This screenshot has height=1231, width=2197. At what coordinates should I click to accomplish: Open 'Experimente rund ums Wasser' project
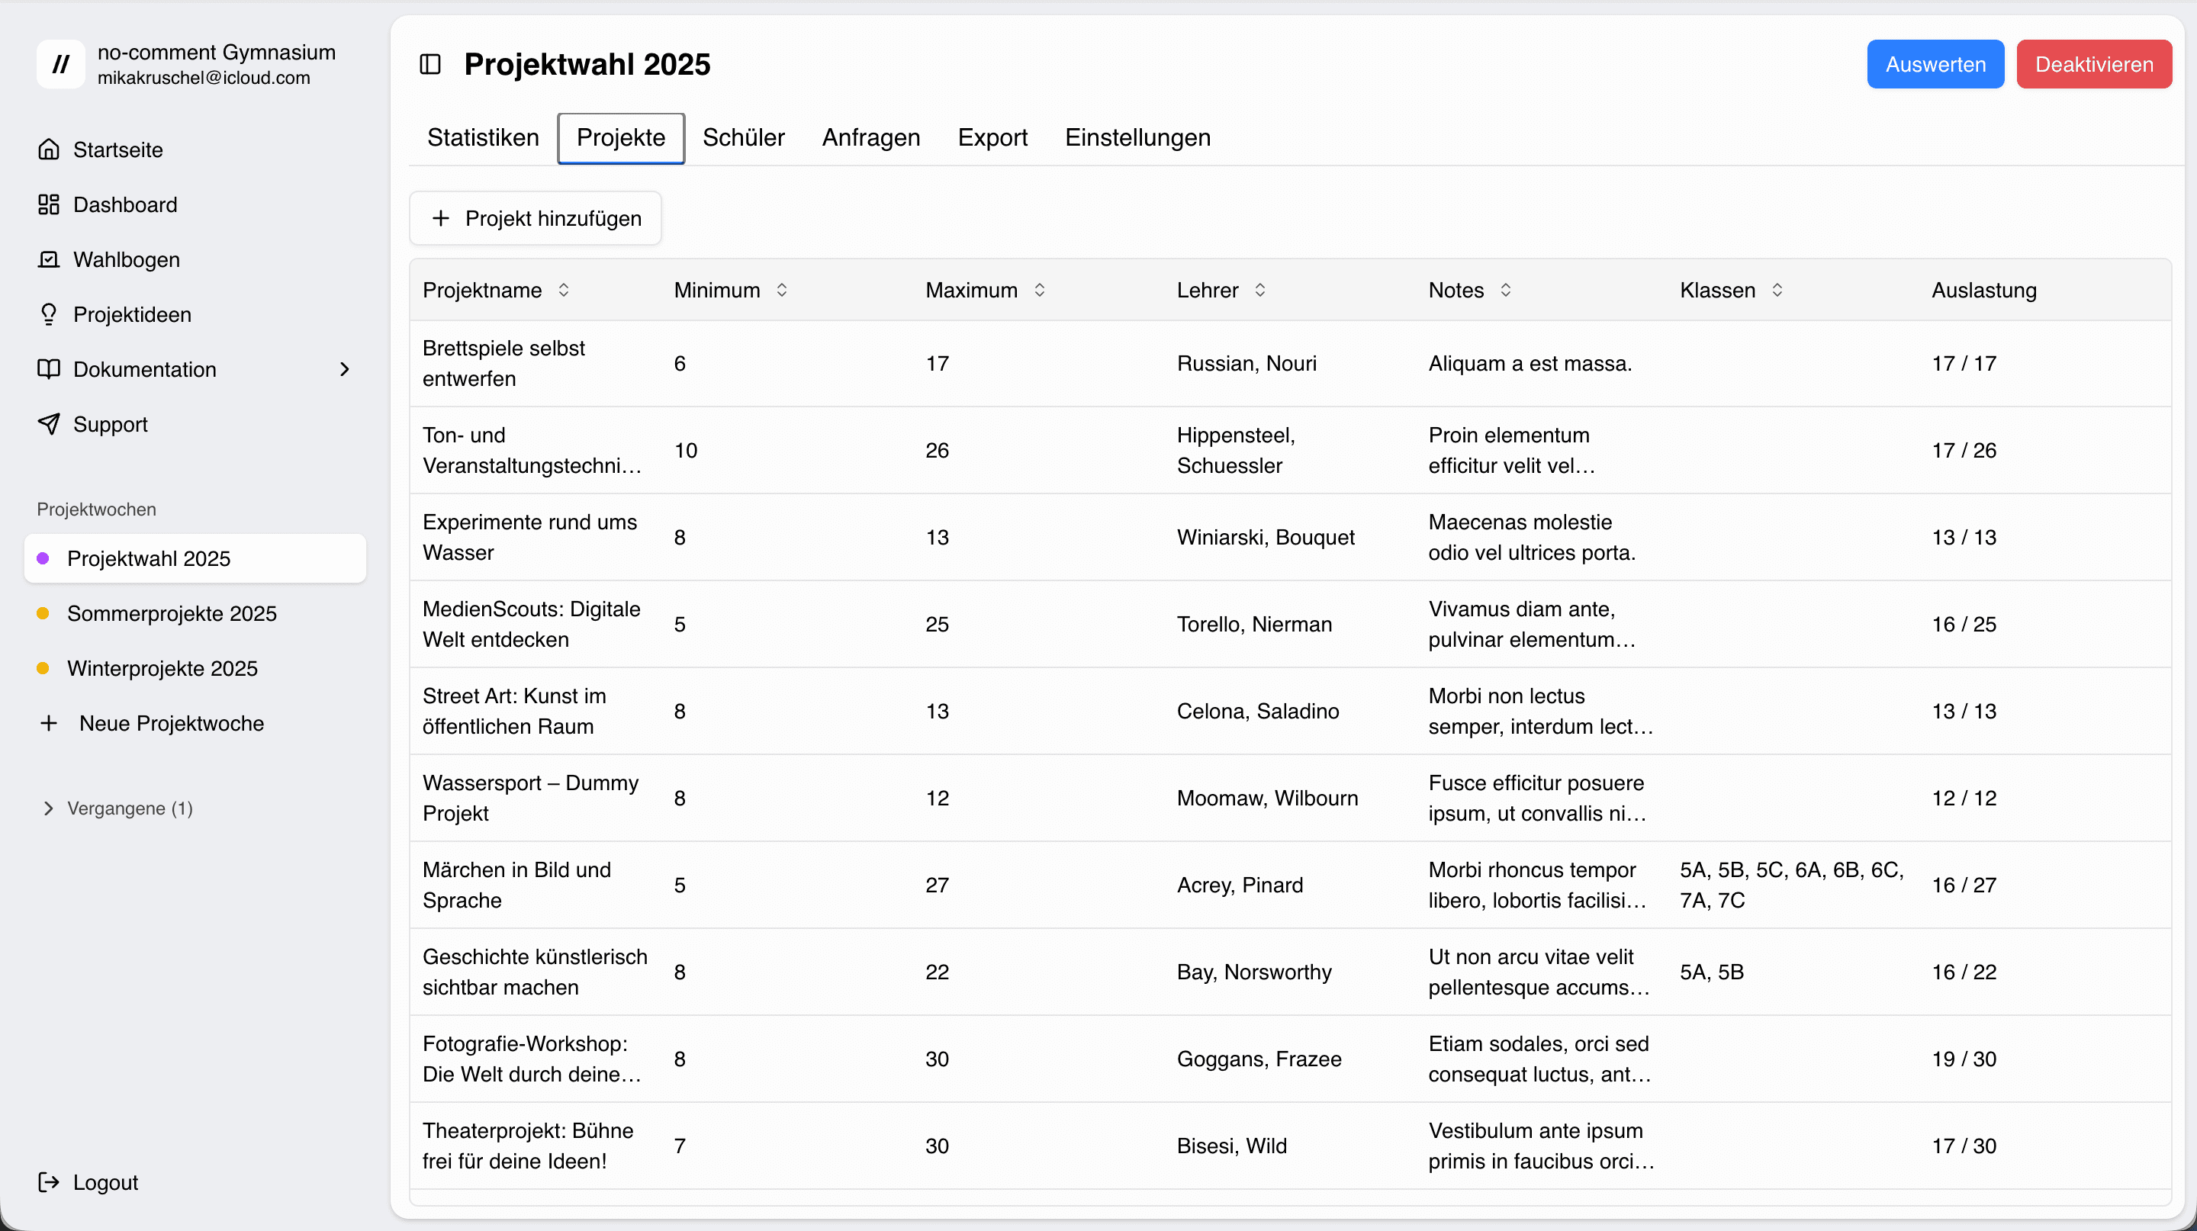click(1291, 537)
